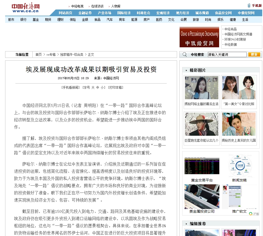Open the 金融证券 navigation tab

[85, 13]
